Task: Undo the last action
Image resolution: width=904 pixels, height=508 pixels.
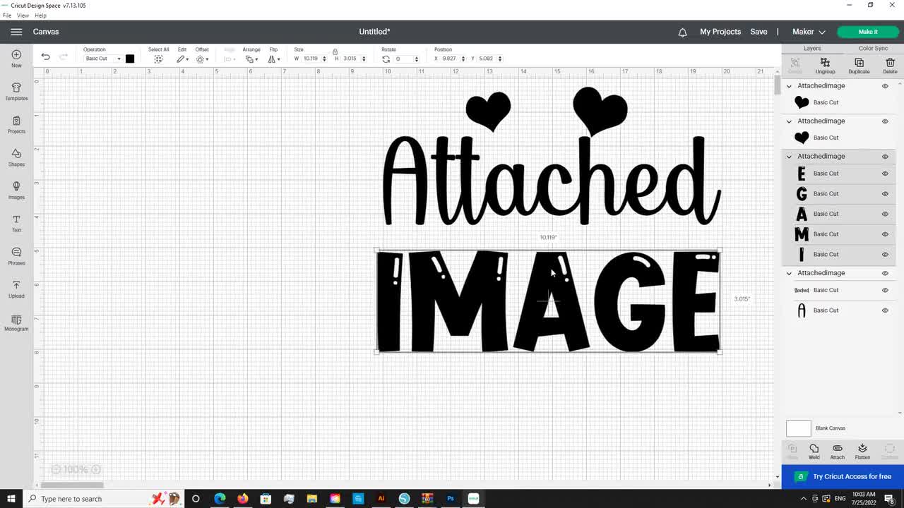Action: coord(45,56)
